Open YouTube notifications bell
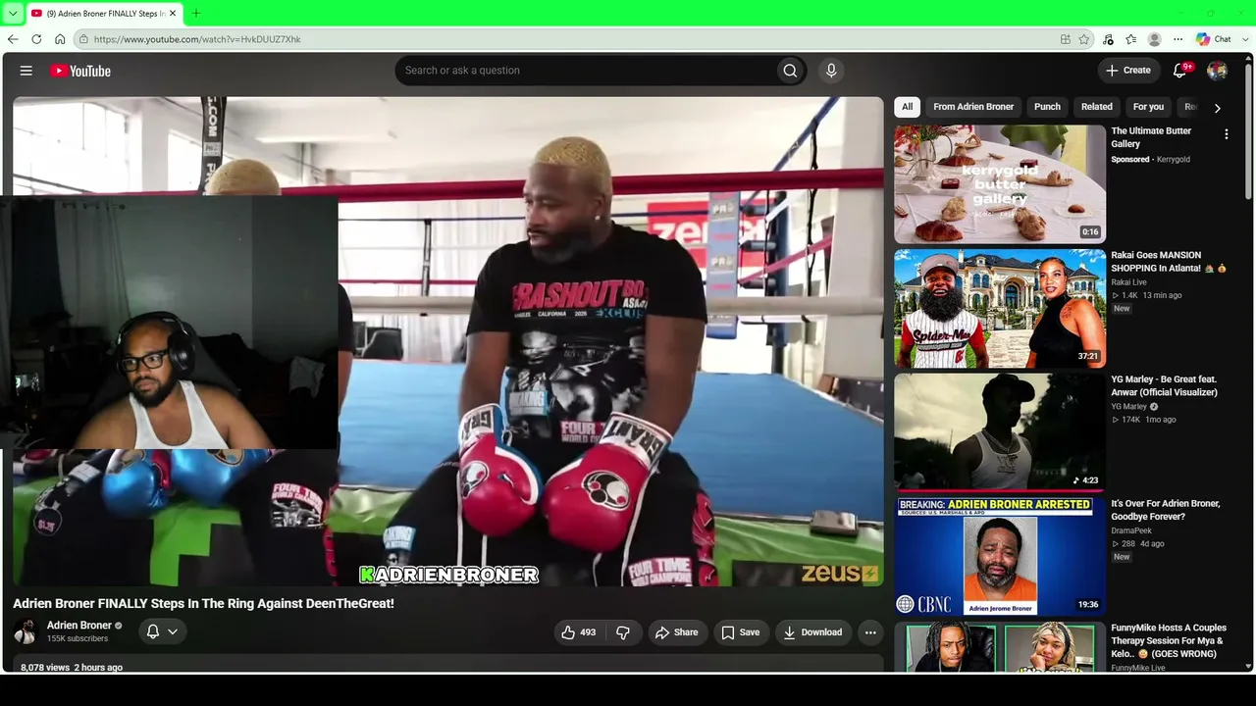 pos(1181,71)
